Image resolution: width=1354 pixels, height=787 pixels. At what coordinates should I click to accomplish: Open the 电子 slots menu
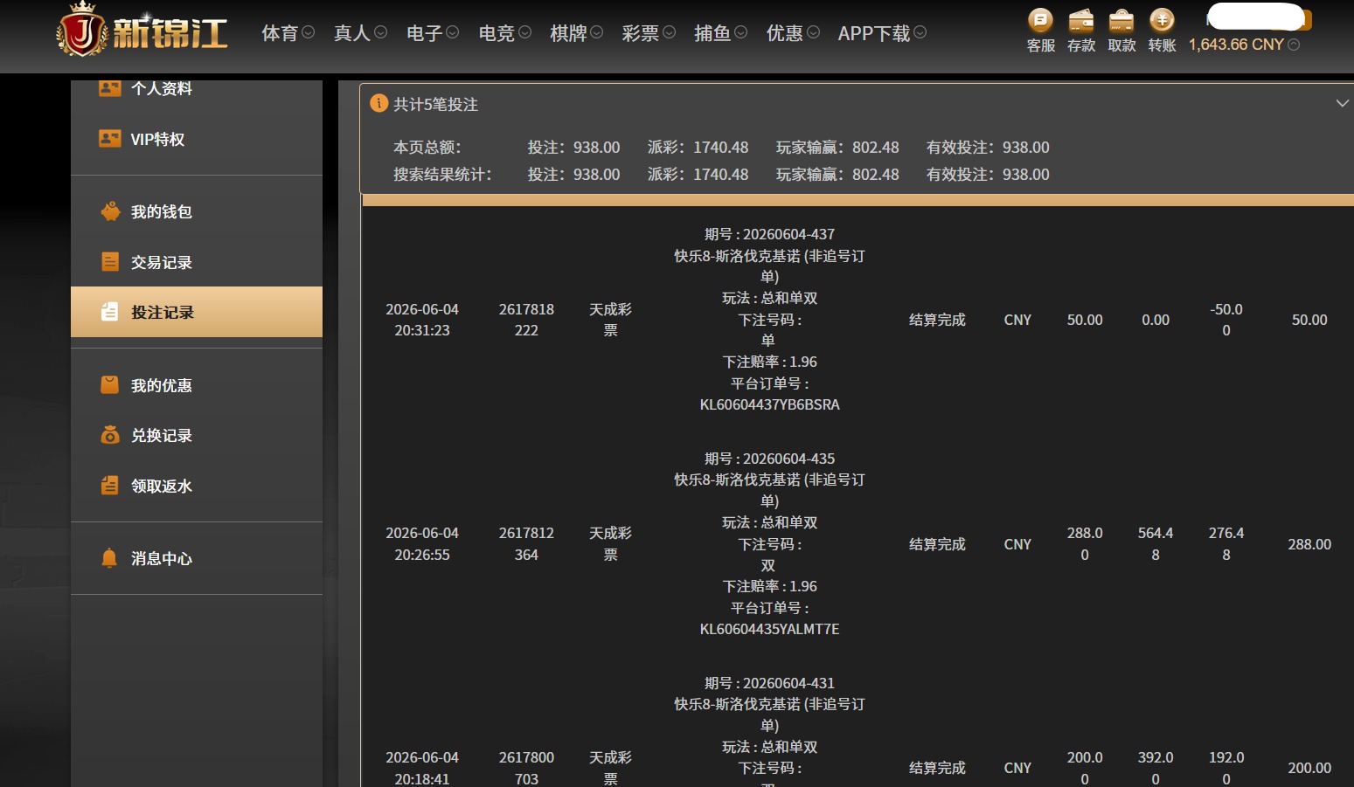(x=424, y=33)
